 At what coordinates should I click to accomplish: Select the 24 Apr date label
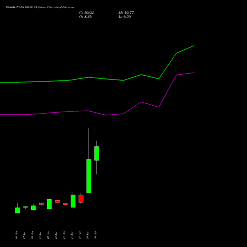pos(64,235)
